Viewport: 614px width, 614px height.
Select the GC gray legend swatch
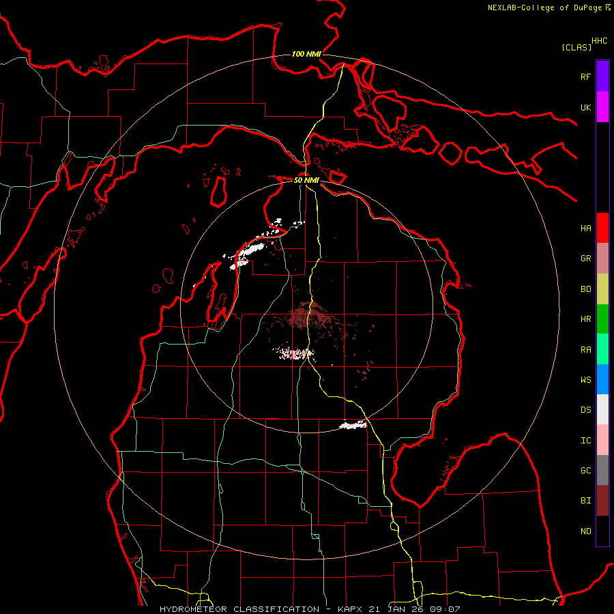602,470
